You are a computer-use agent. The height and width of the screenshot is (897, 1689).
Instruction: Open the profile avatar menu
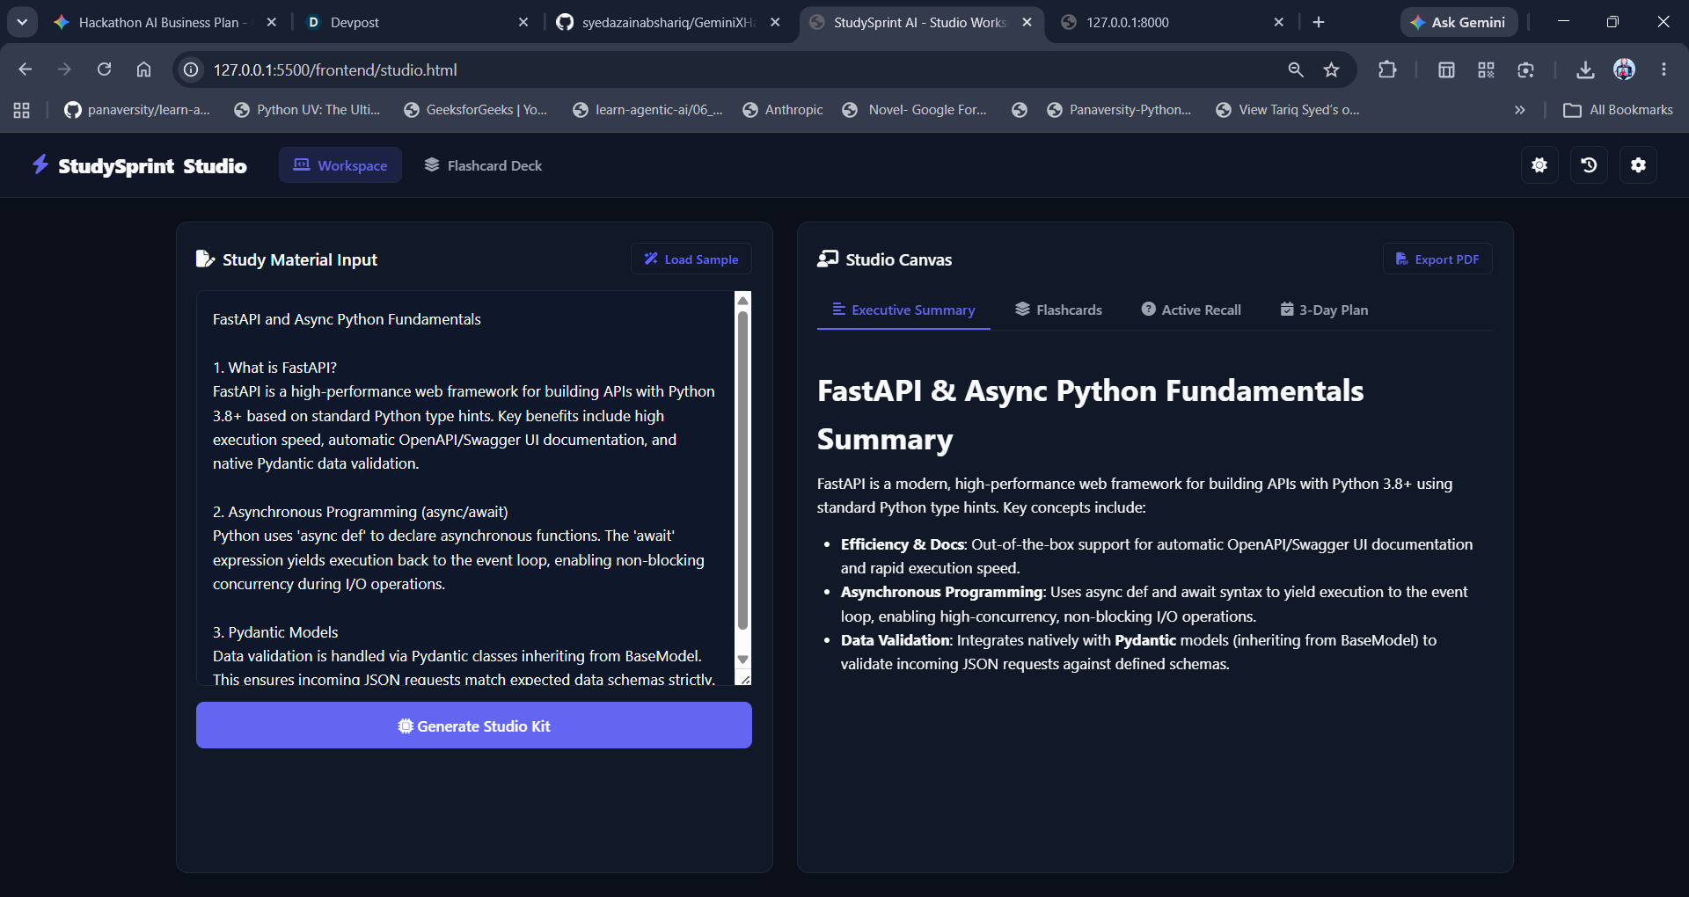(x=1625, y=69)
